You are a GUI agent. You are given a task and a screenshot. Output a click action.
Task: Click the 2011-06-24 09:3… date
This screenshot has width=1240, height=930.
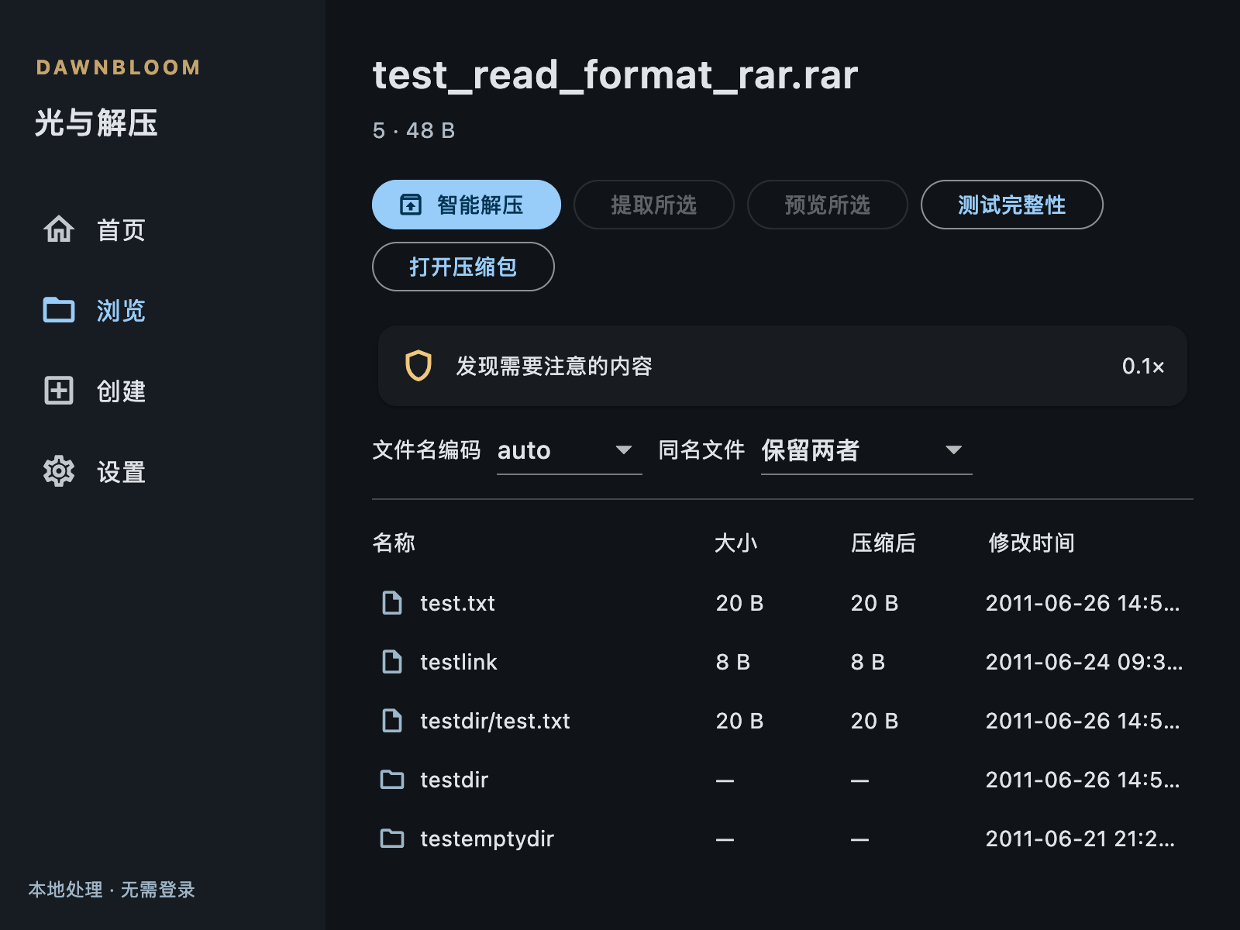(x=1084, y=662)
